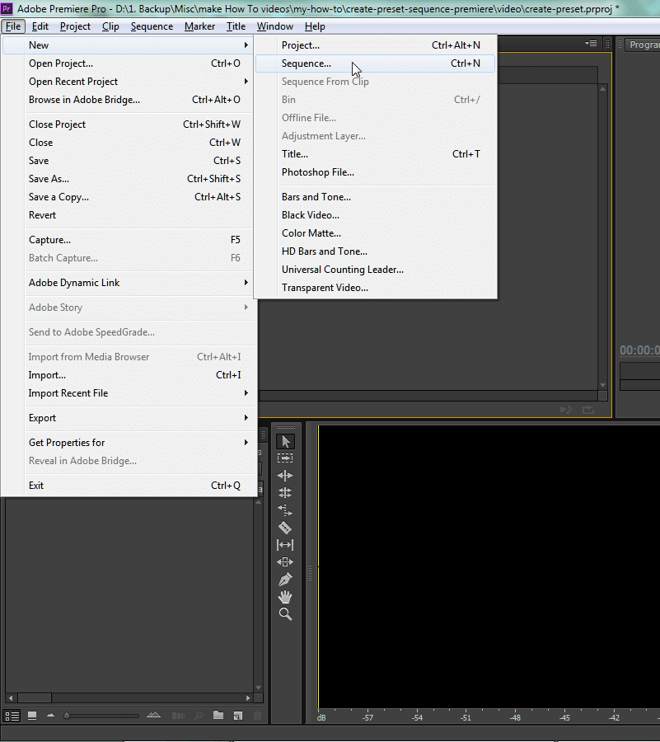Choose Transparent Video... entry
Screen dimensions: 660x742
pos(376,288)
